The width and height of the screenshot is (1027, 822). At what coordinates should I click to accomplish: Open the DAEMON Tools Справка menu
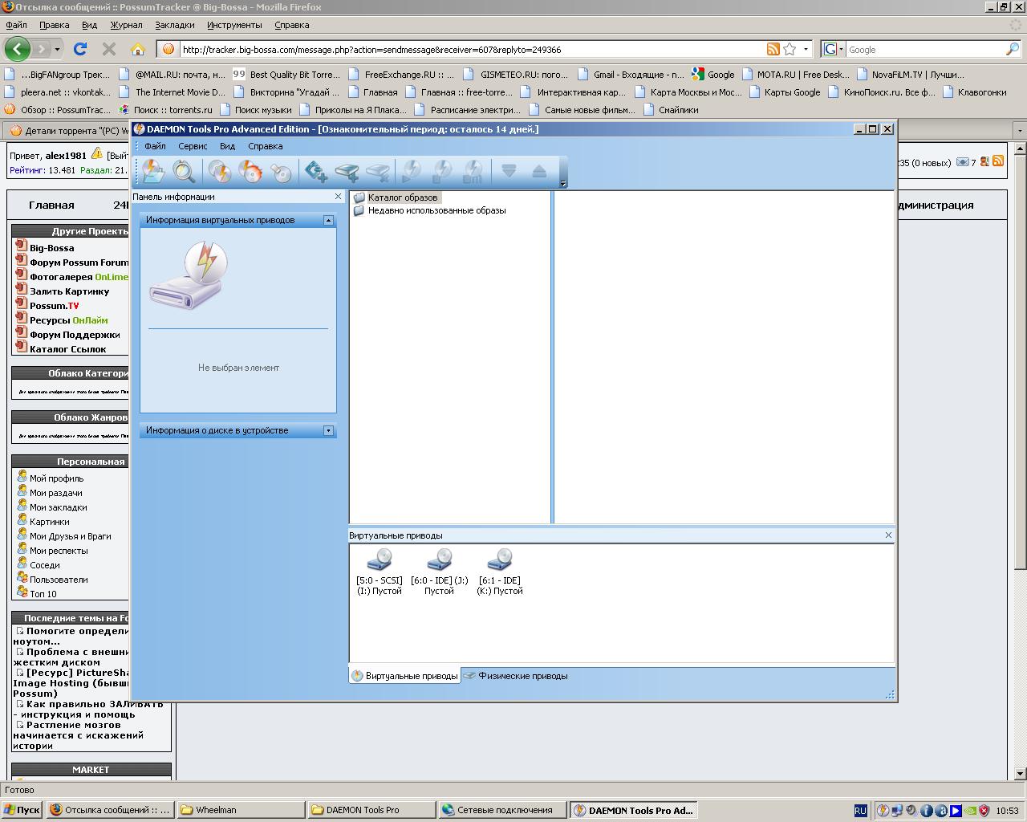(x=266, y=146)
